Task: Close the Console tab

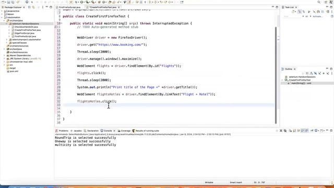Action: 114,131
